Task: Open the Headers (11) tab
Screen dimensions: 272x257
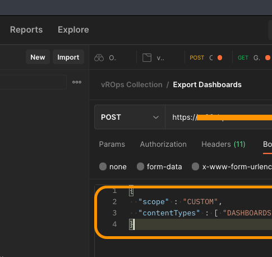Action: point(223,145)
